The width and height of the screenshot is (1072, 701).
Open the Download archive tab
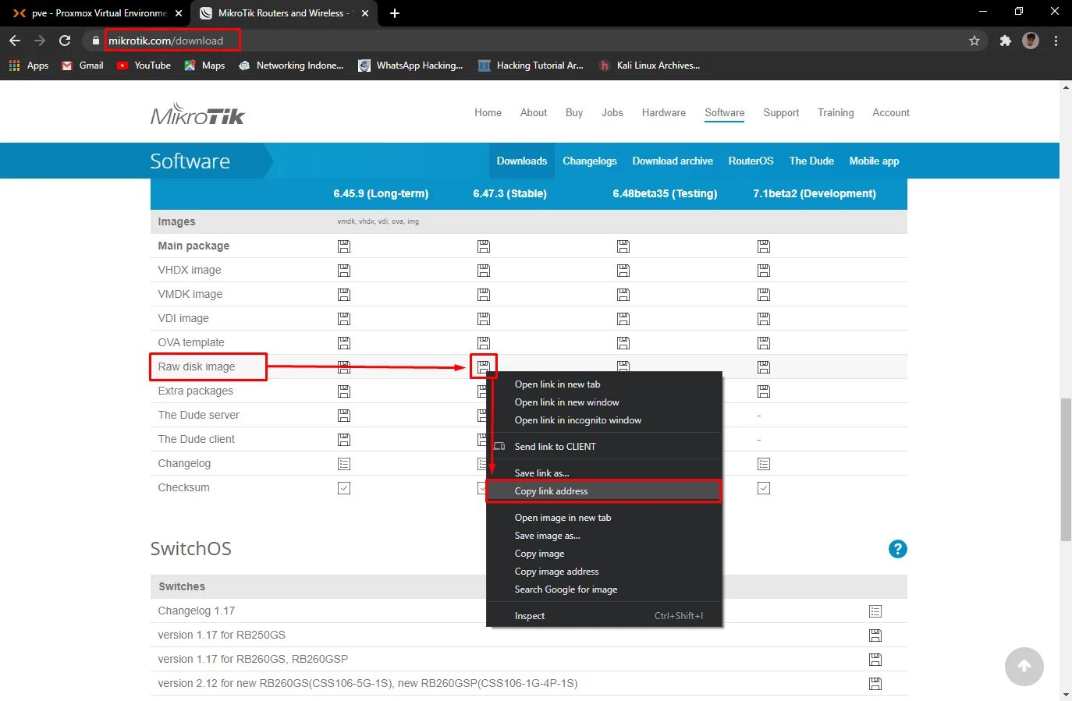click(673, 161)
